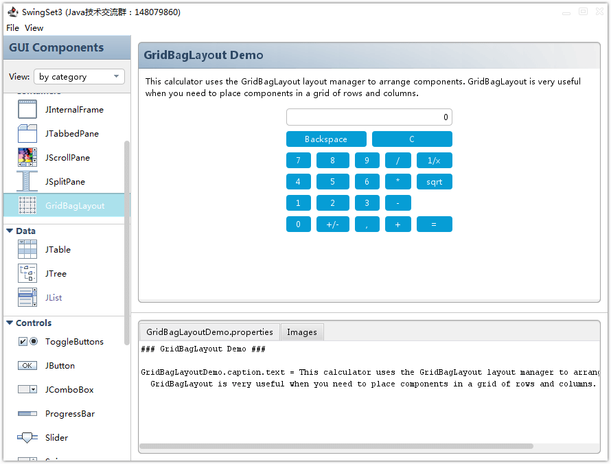Click the calculator display field
This screenshot has width=611, height=464.
tap(369, 117)
